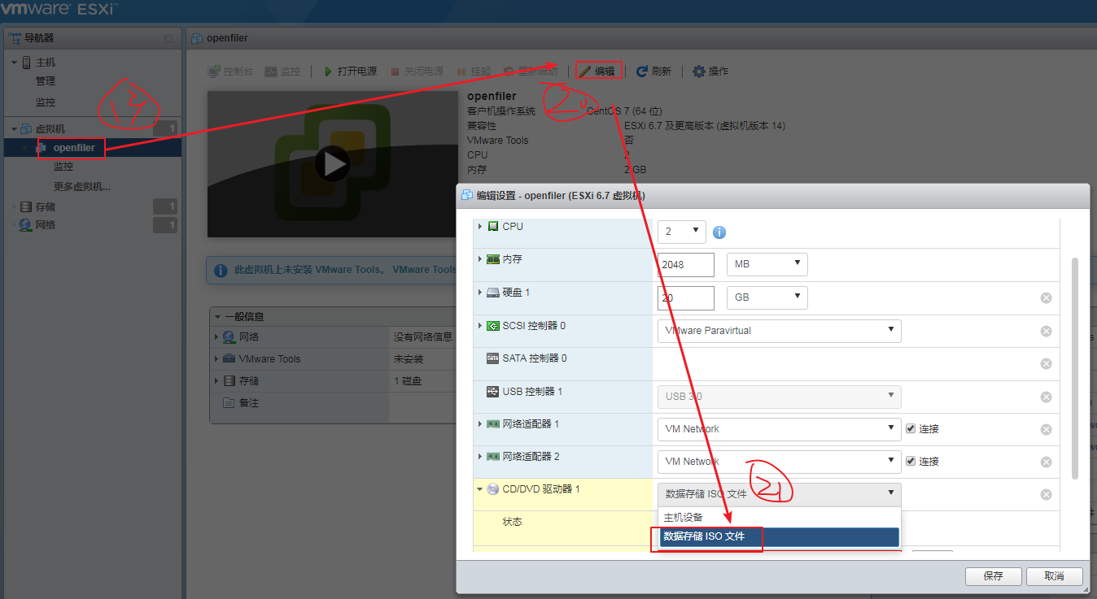Open the memory unit MB dropdown

pos(767,264)
